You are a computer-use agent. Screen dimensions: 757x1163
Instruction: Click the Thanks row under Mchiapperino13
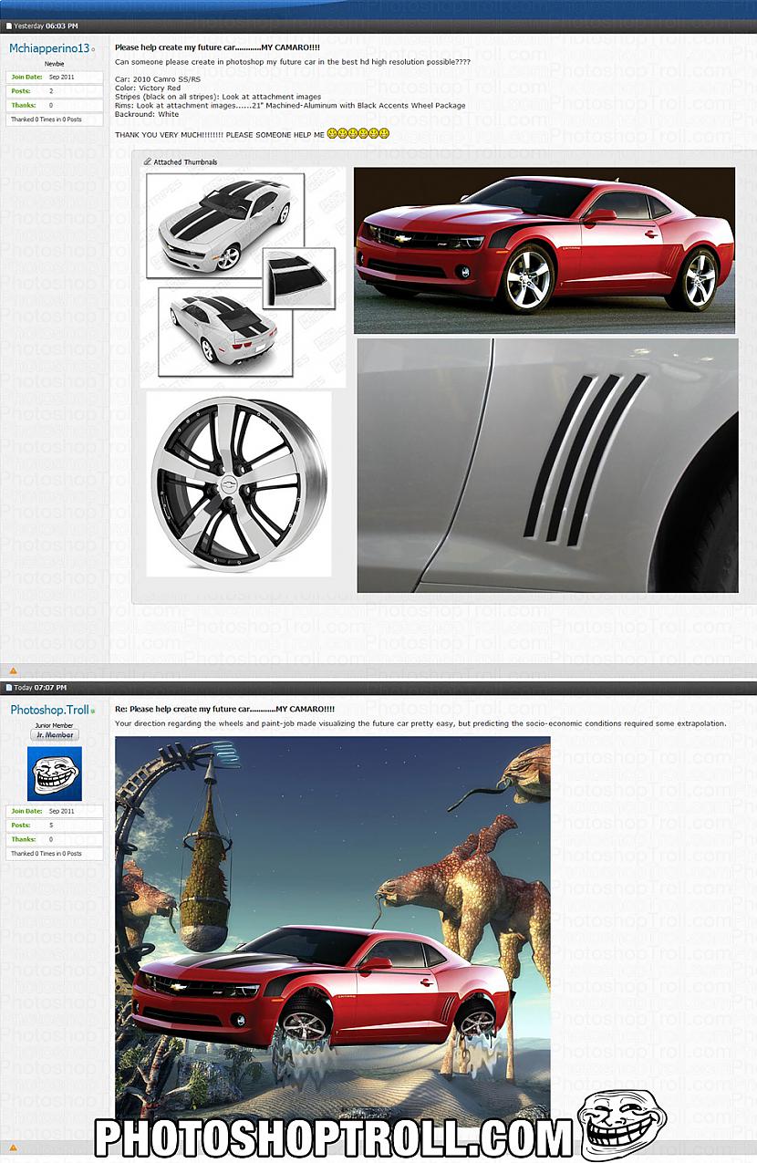55,105
